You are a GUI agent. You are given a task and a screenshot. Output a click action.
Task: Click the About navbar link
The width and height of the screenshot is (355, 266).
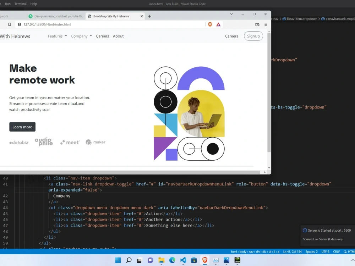[118, 36]
